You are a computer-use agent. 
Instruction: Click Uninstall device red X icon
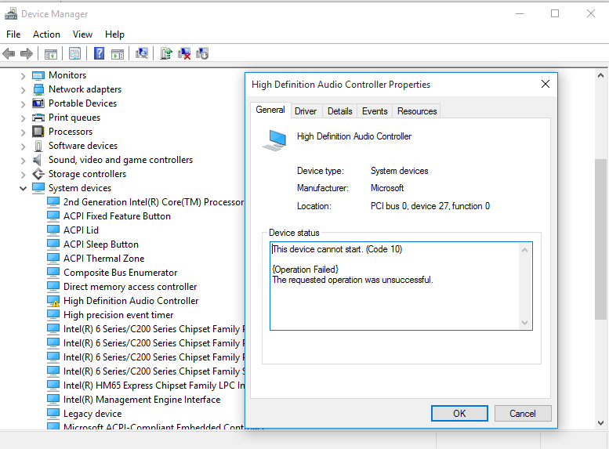184,53
